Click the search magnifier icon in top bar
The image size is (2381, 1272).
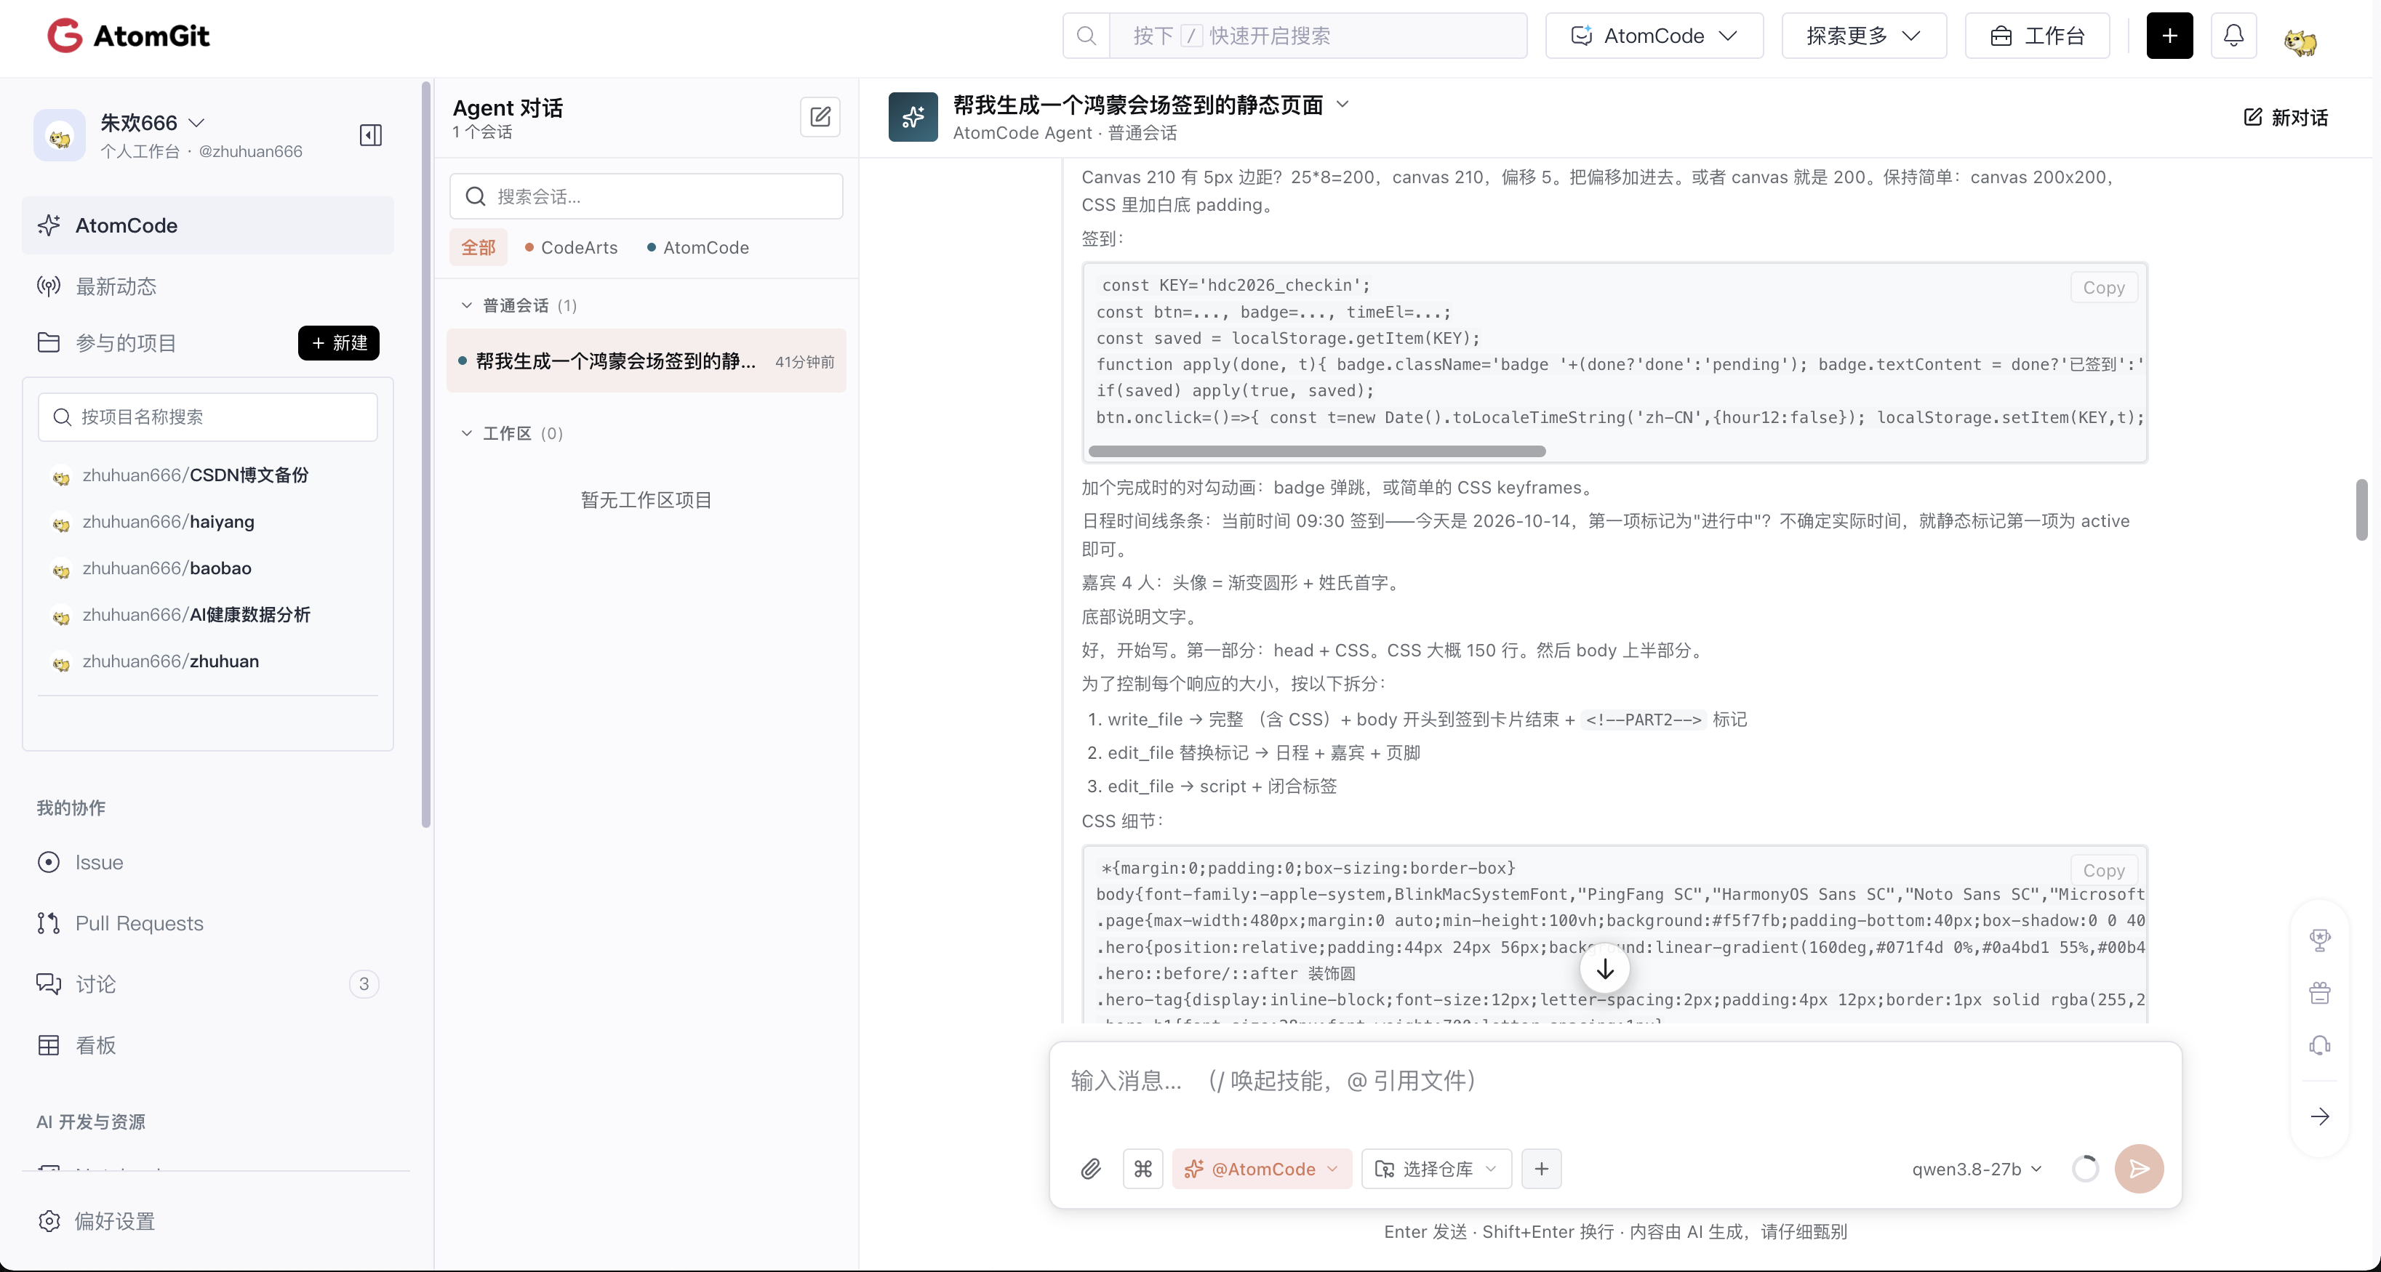click(x=1086, y=36)
